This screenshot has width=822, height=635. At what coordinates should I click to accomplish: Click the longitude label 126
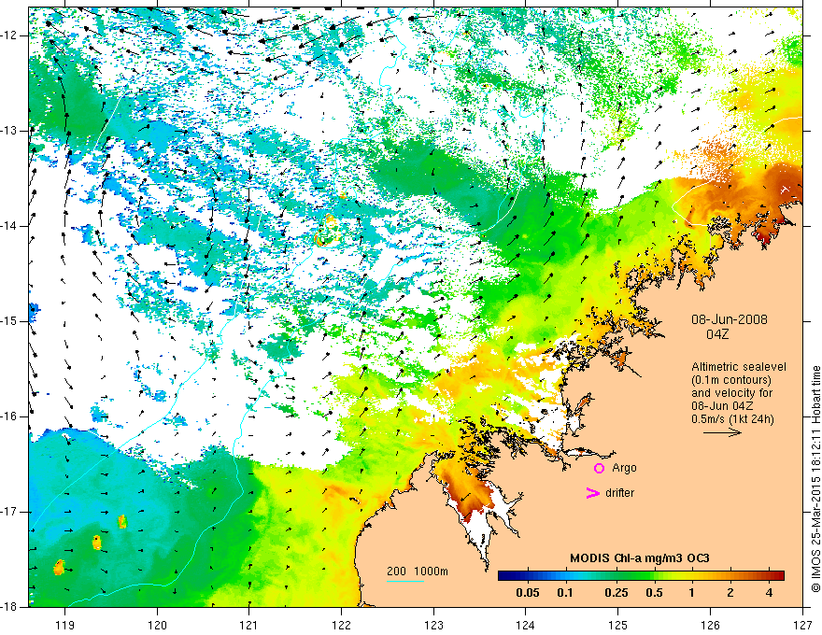coord(710,625)
